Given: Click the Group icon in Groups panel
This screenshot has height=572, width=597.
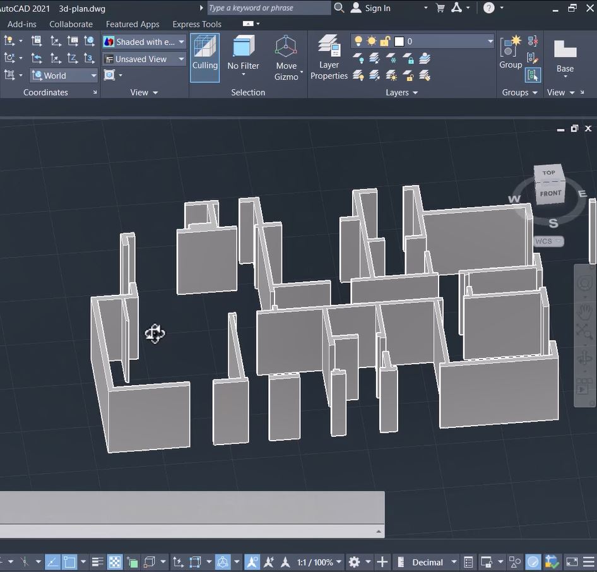Looking at the screenshot, I should pyautogui.click(x=510, y=48).
